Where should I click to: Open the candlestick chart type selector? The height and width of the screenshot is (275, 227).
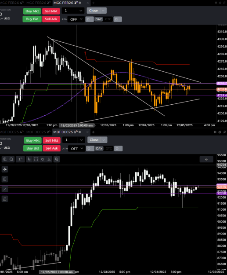click(x=29, y=159)
